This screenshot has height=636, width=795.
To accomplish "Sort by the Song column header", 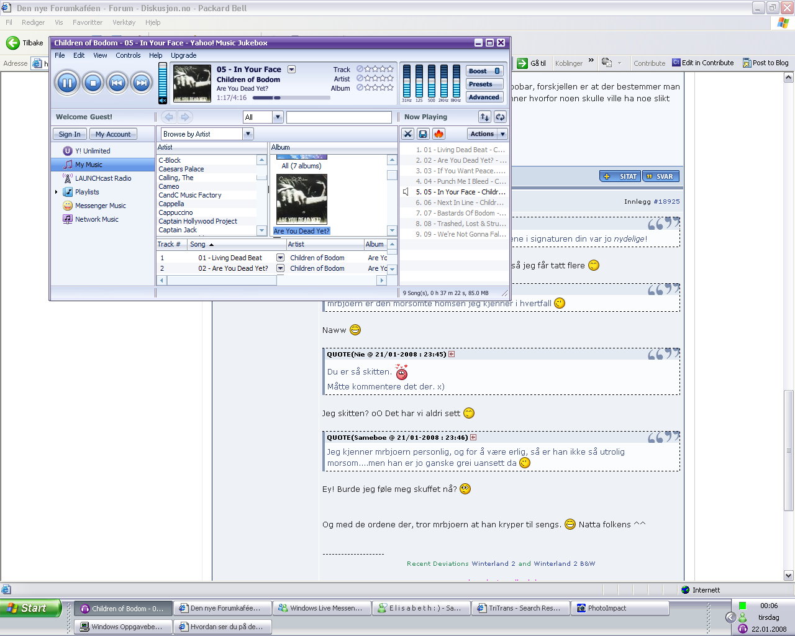I will [236, 244].
